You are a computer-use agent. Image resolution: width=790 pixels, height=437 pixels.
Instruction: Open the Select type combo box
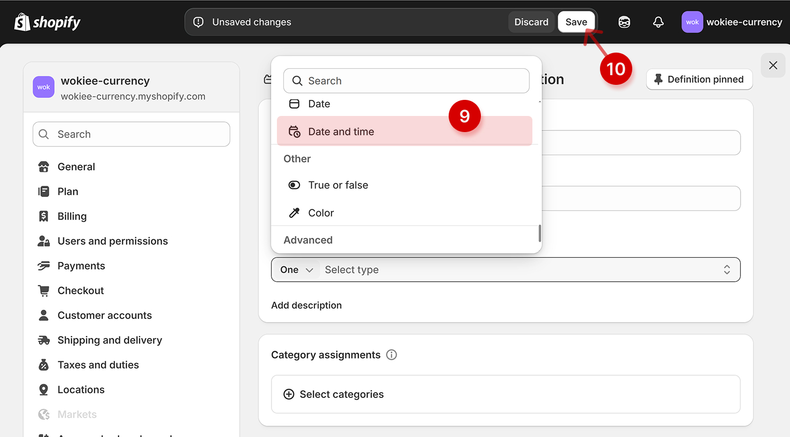[x=526, y=270]
